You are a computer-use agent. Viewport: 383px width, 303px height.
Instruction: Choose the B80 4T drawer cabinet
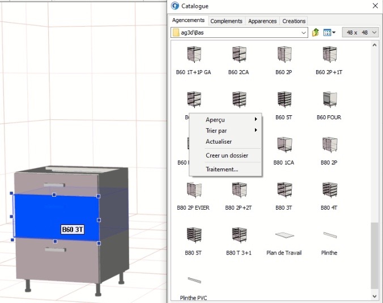click(329, 190)
